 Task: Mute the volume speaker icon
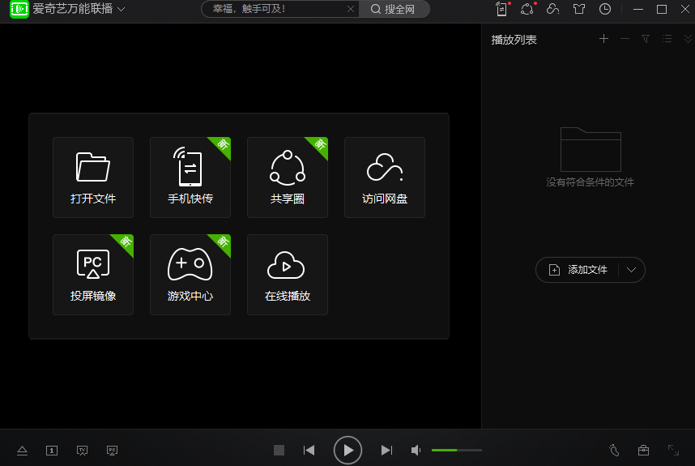coord(416,450)
